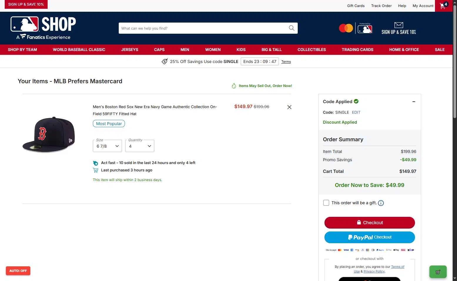Open the WORLD BASEBALL CLASSIC menu

pos(79,50)
